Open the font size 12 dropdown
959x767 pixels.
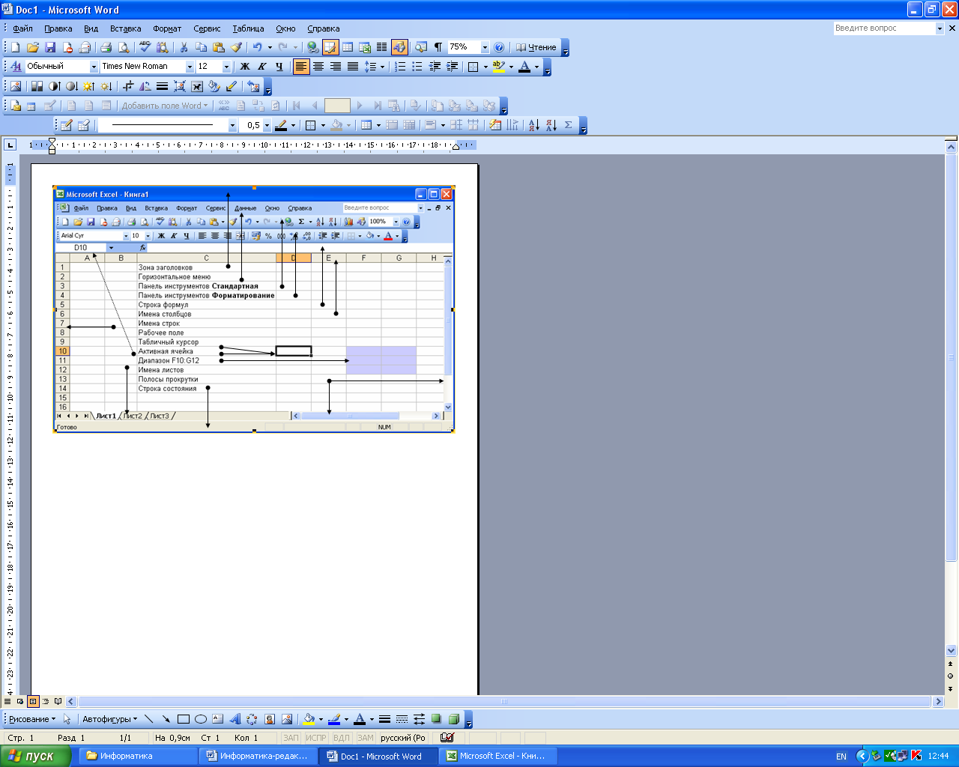tap(226, 67)
